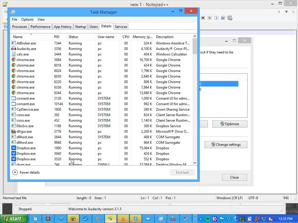Viewport: 298px width, 223px height.
Task: Click the muted volume tray icon
Action: coord(271,219)
